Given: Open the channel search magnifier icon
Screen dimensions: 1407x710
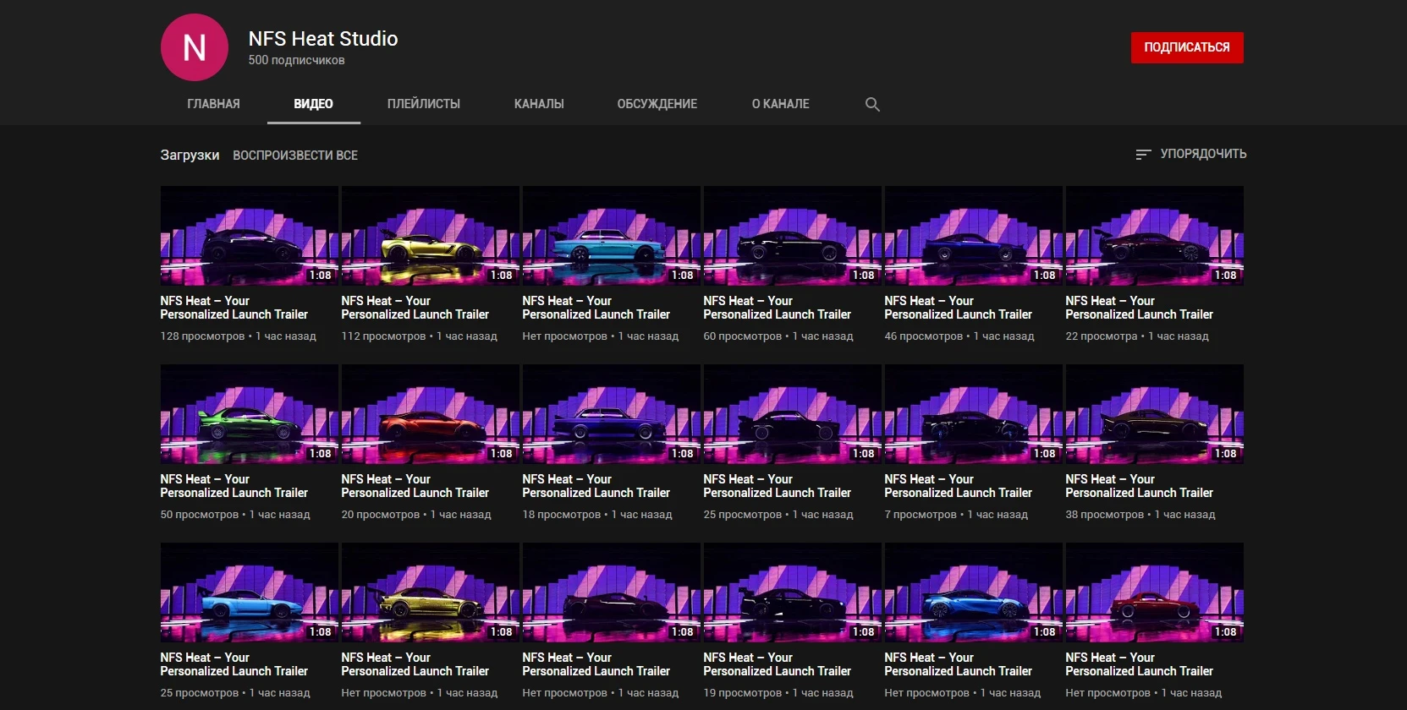Looking at the screenshot, I should (872, 104).
